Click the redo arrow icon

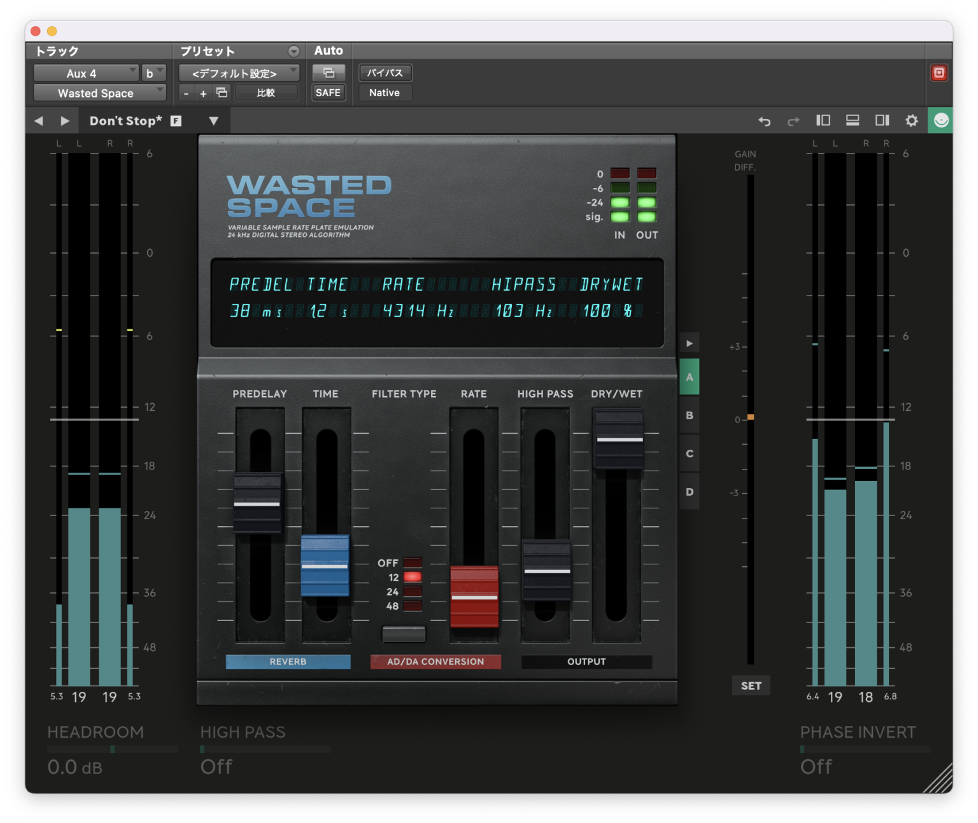(793, 121)
